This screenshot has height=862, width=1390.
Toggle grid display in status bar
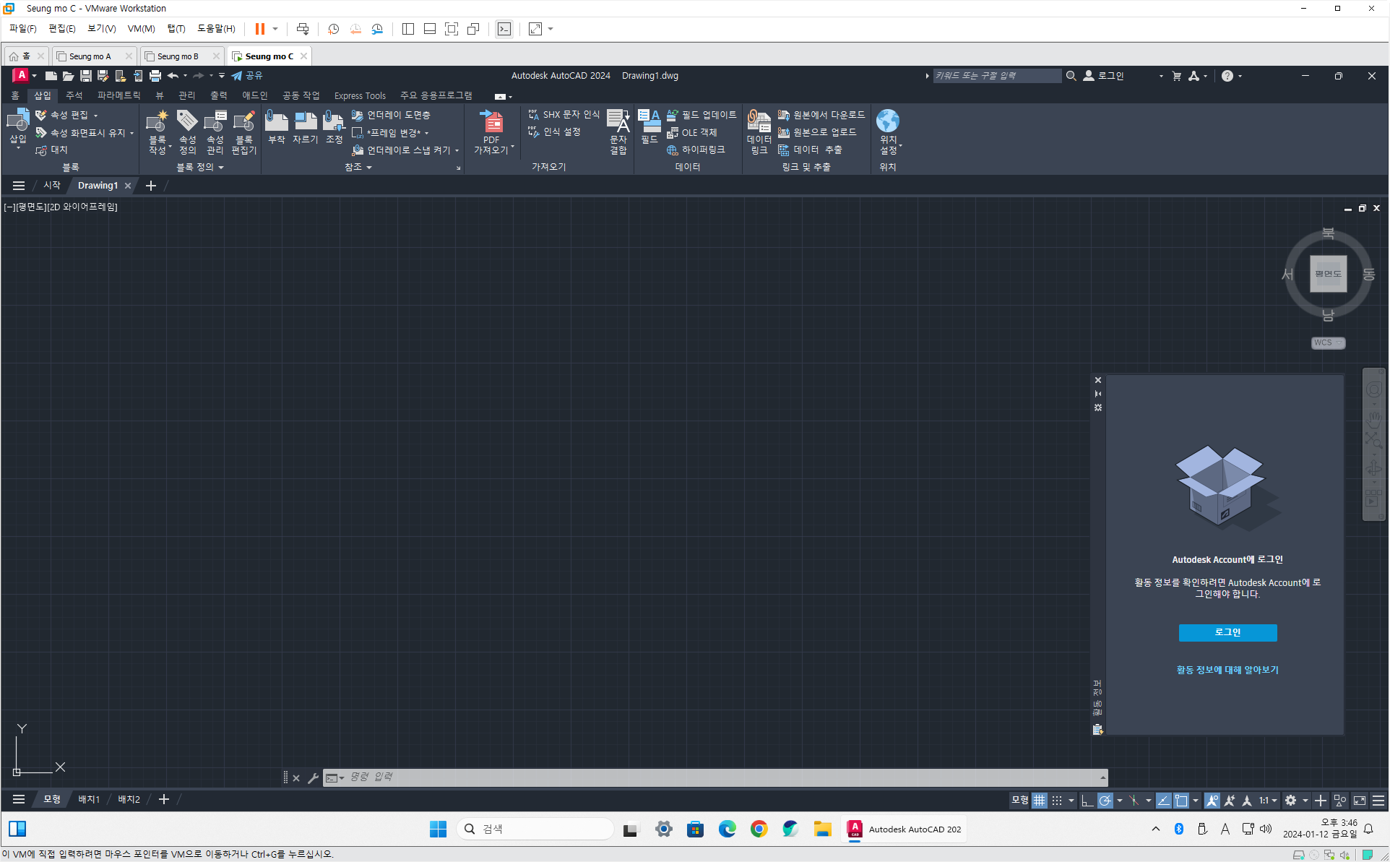(x=1039, y=801)
